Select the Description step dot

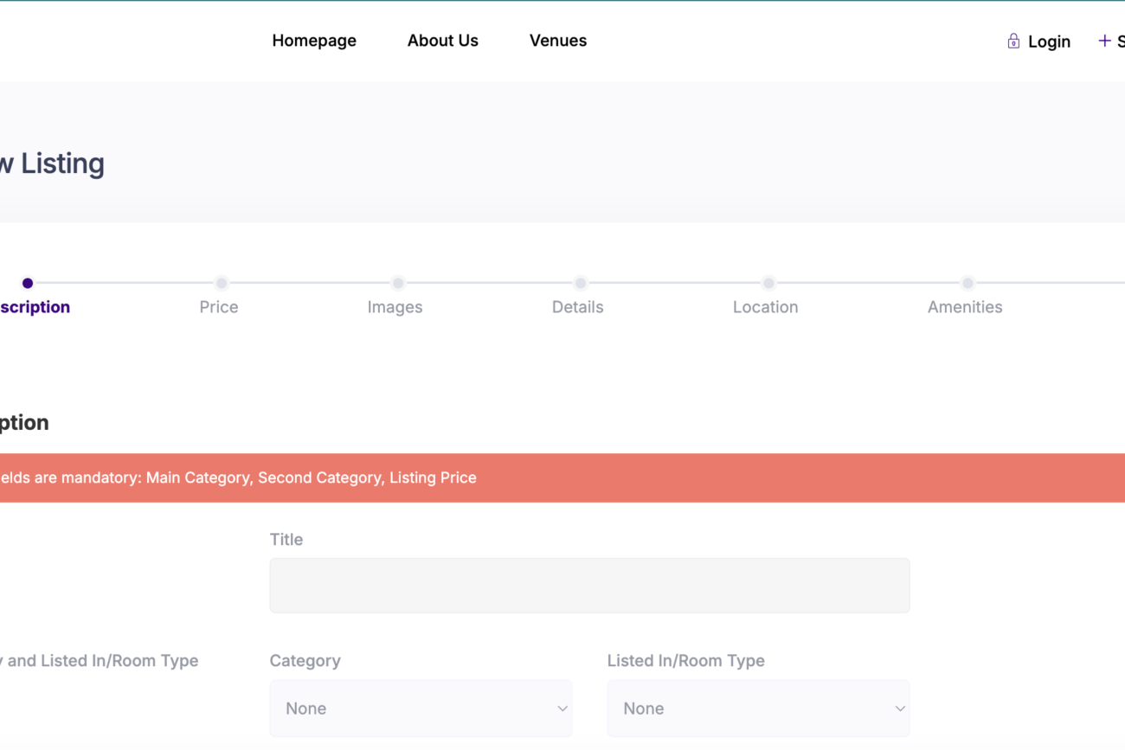pyautogui.click(x=28, y=283)
